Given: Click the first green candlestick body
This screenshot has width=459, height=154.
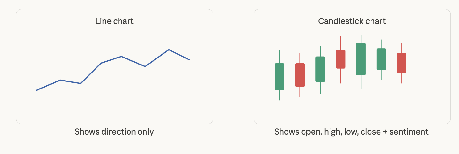Looking at the screenshot, I should [280, 77].
